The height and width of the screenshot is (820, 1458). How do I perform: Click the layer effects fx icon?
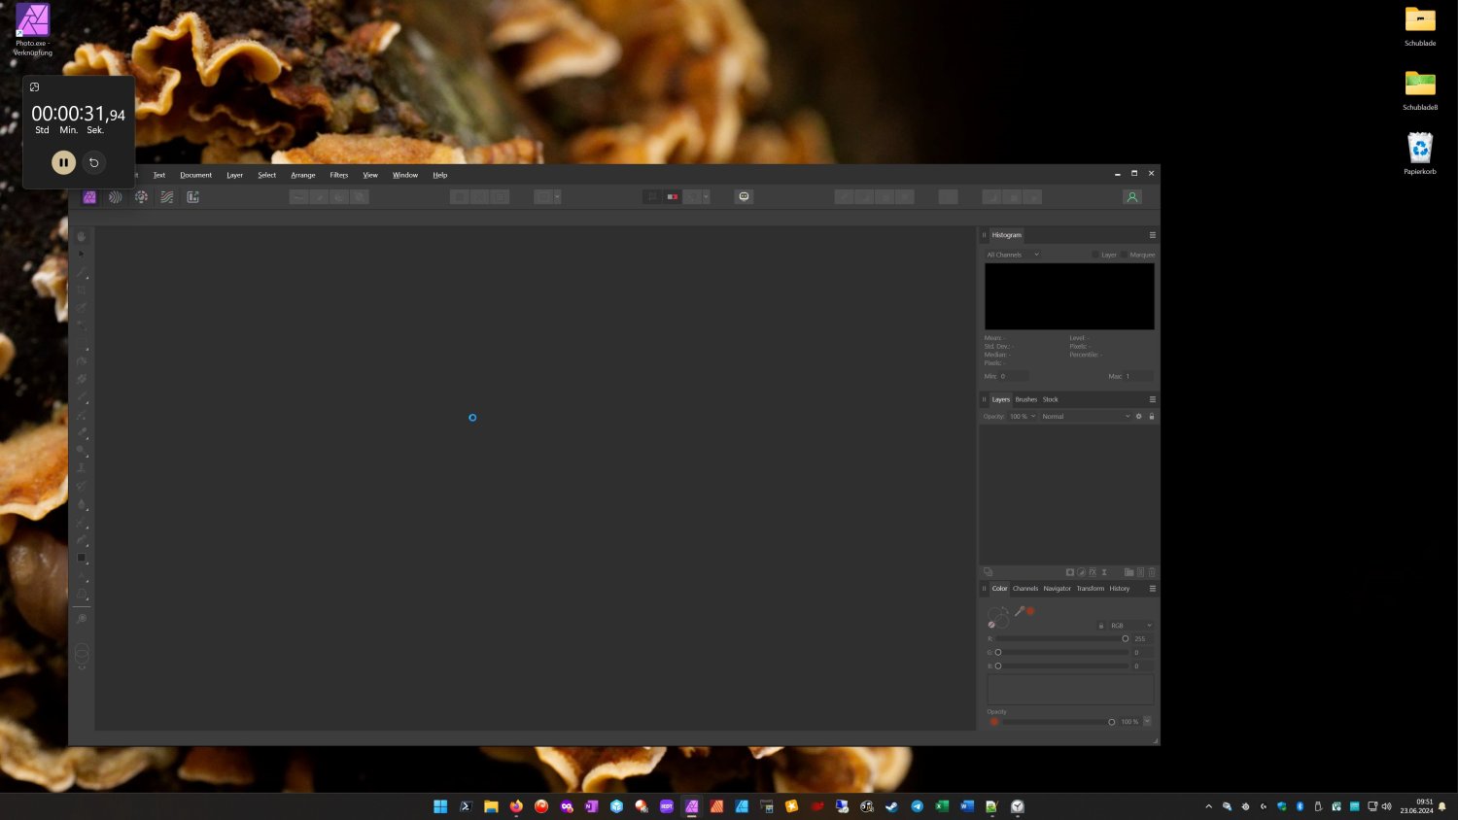point(1093,572)
